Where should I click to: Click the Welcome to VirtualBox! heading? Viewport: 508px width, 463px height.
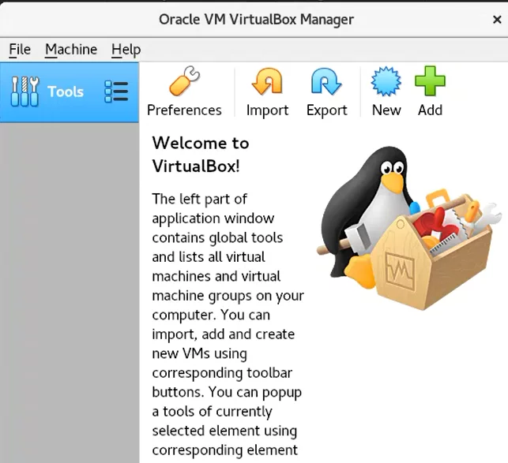(x=201, y=155)
